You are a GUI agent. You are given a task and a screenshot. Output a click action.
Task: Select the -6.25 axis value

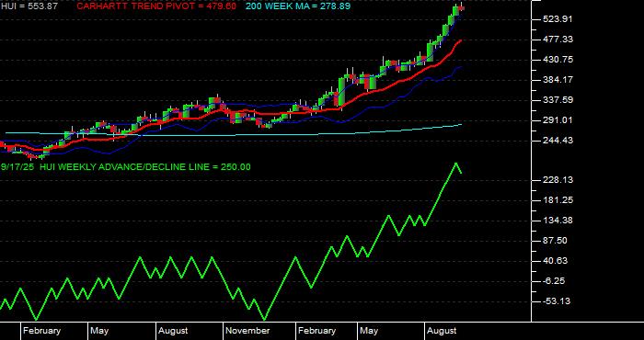click(x=553, y=281)
